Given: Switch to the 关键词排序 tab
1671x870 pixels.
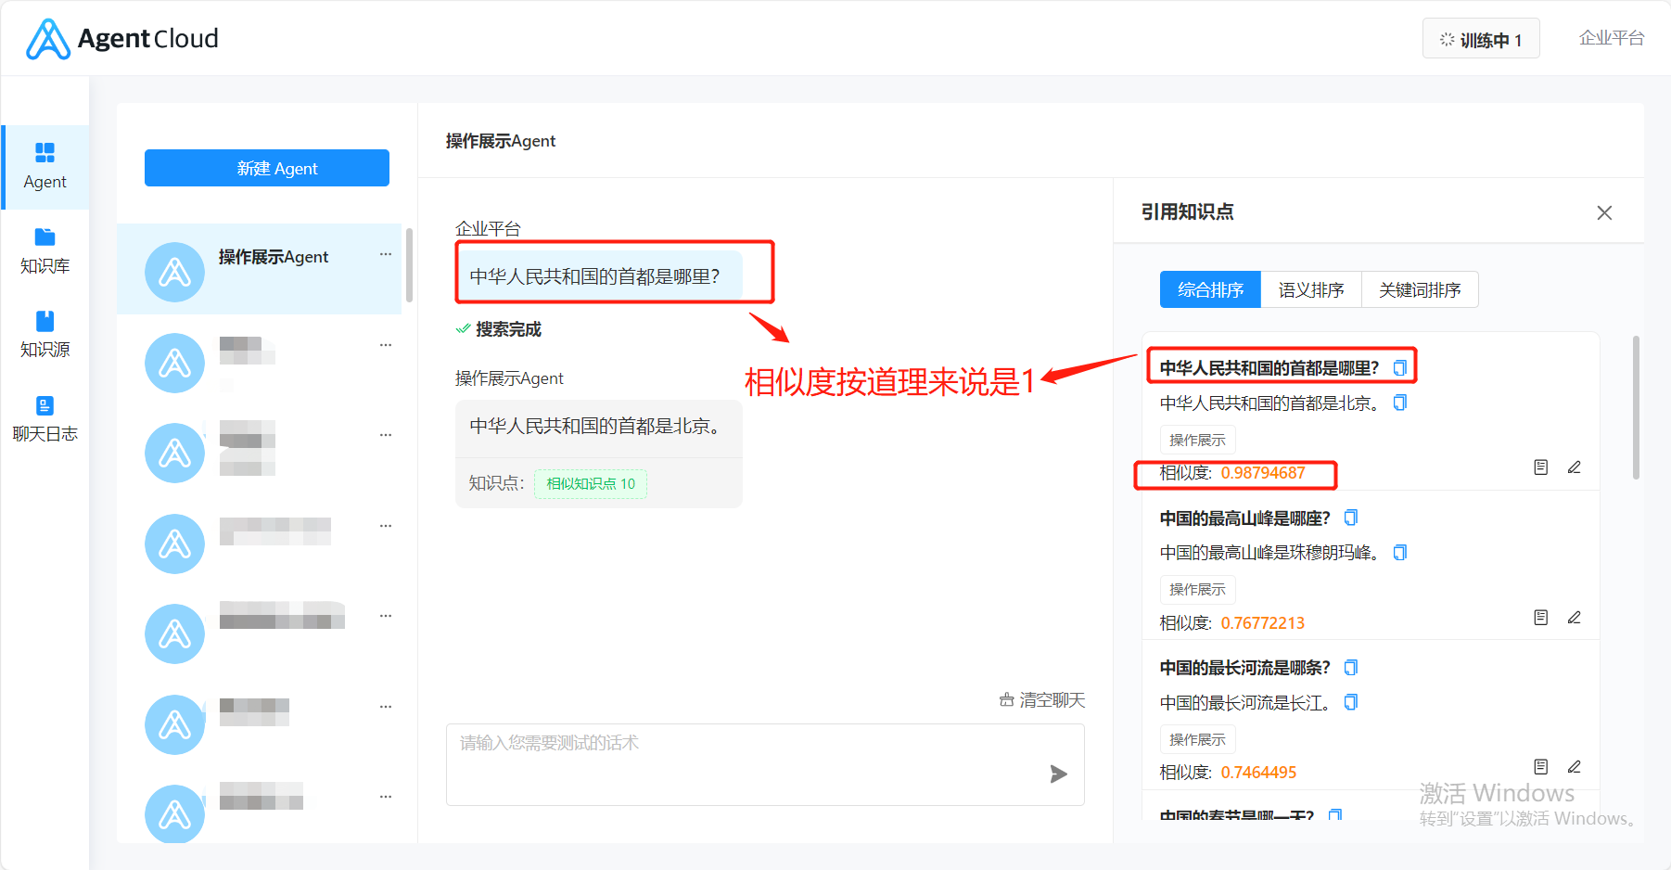Looking at the screenshot, I should click(1420, 289).
